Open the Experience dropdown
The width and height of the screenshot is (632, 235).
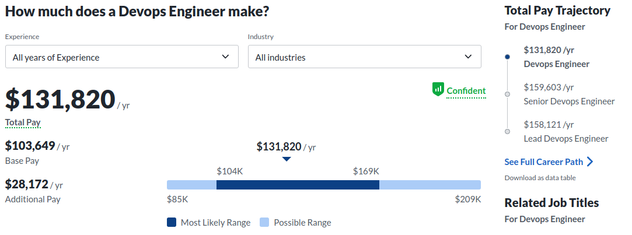pos(121,57)
